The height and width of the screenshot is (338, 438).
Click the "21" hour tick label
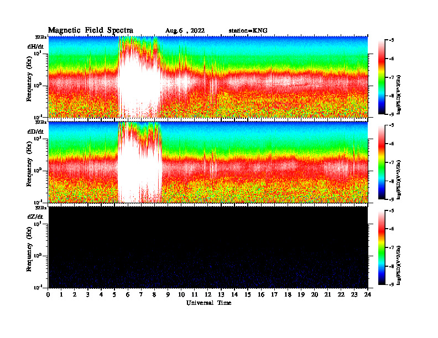click(327, 294)
